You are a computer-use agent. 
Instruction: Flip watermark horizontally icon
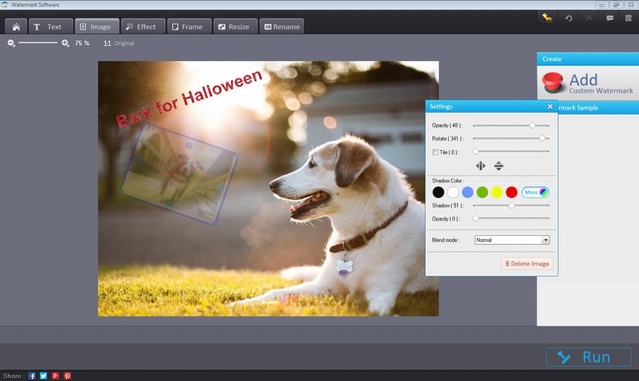[480, 166]
